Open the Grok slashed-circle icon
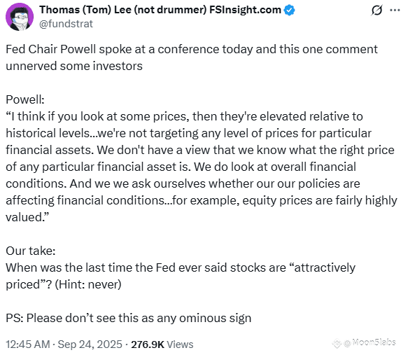 click(x=377, y=11)
